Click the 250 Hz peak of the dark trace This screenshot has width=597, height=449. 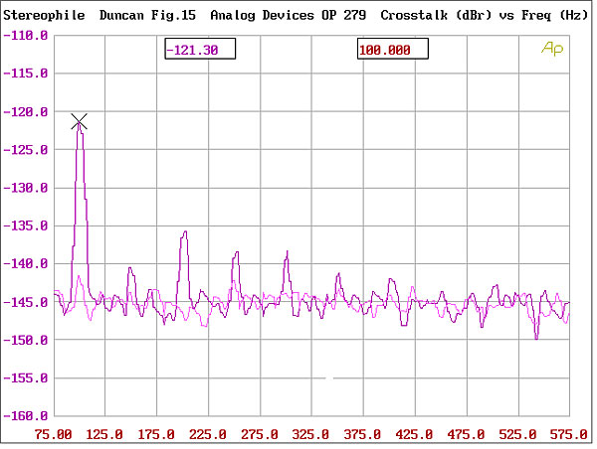point(237,252)
